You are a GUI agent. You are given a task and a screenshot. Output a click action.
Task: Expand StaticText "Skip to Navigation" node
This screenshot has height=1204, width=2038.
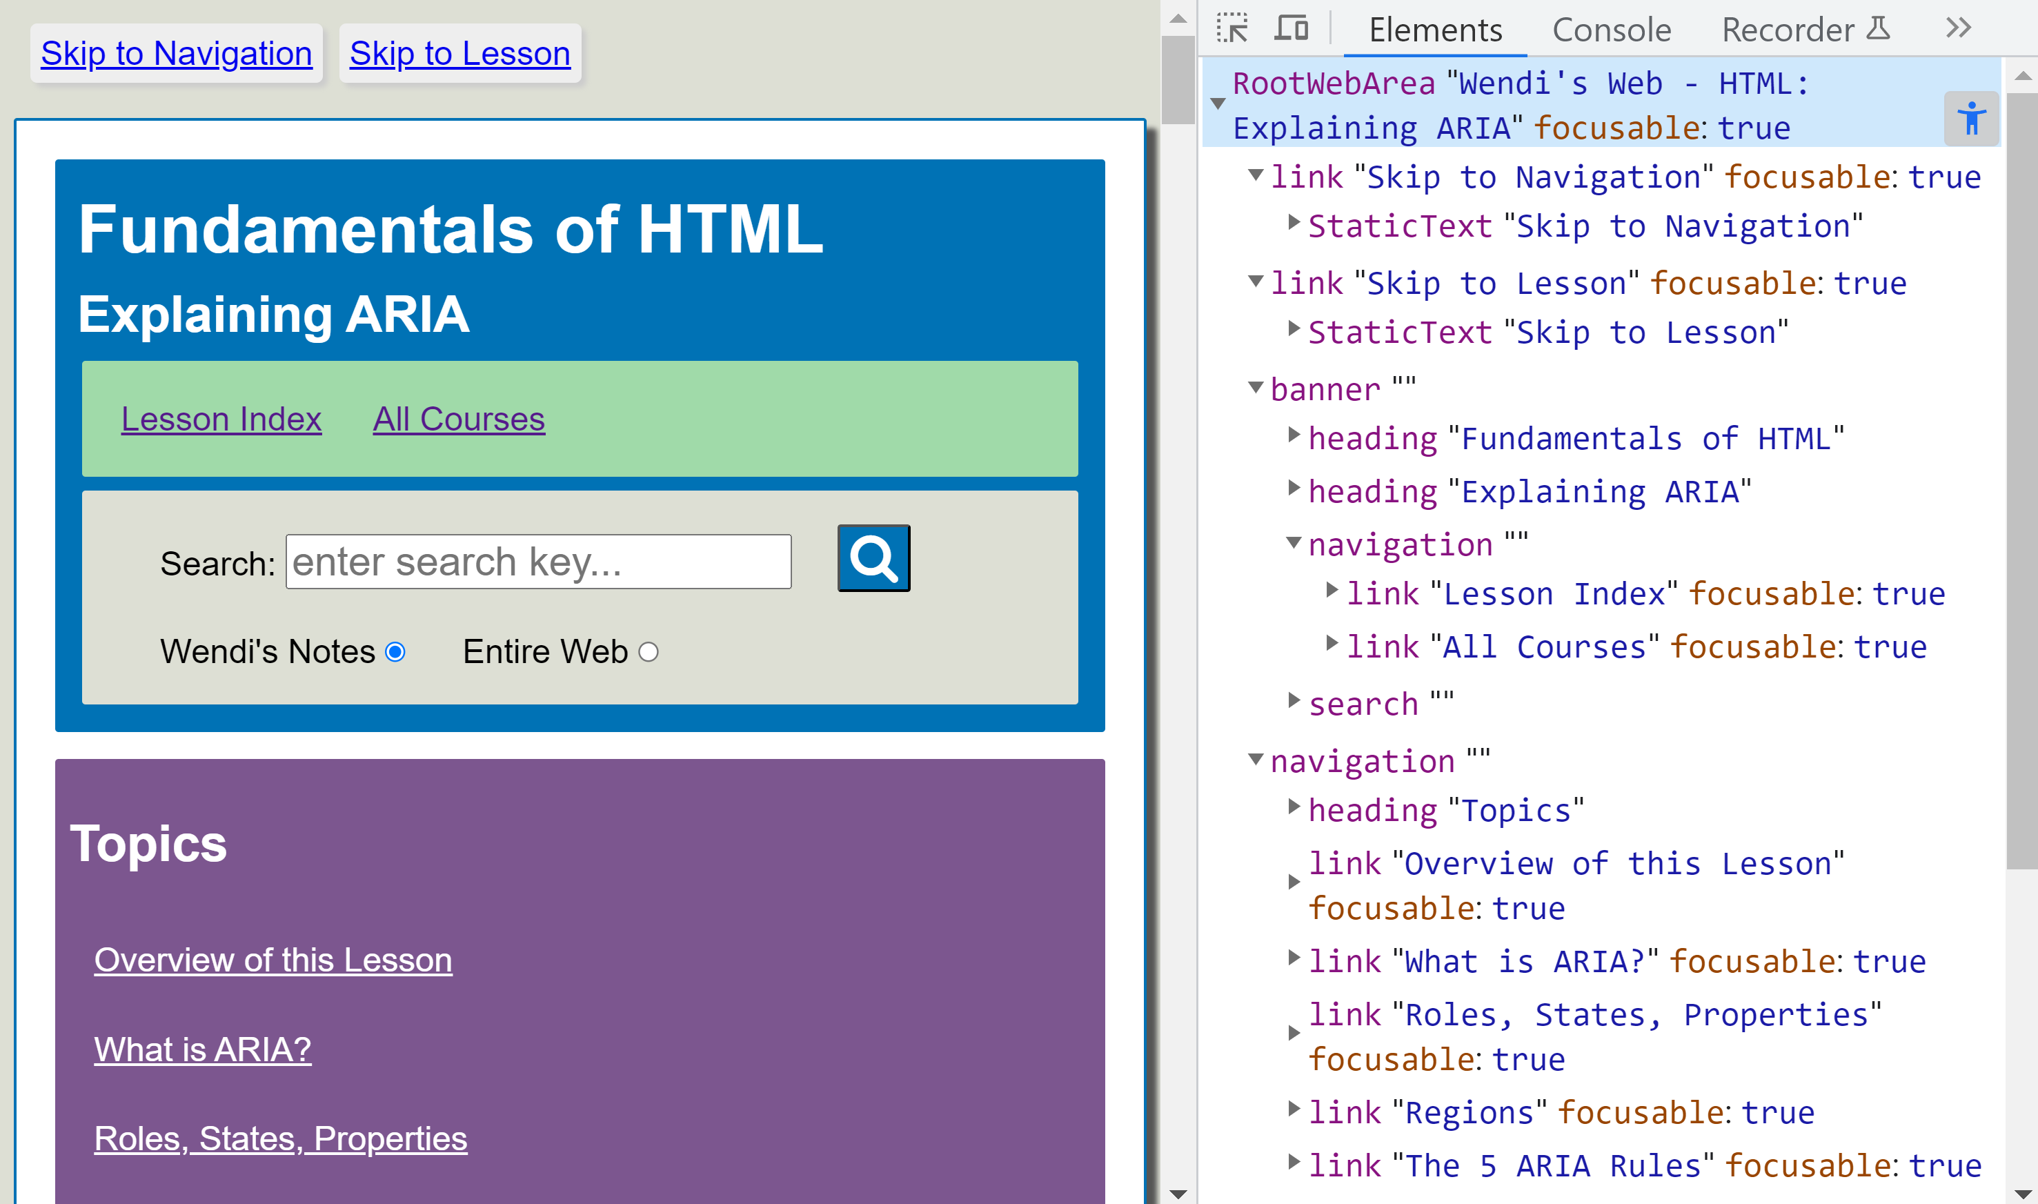coord(1294,222)
